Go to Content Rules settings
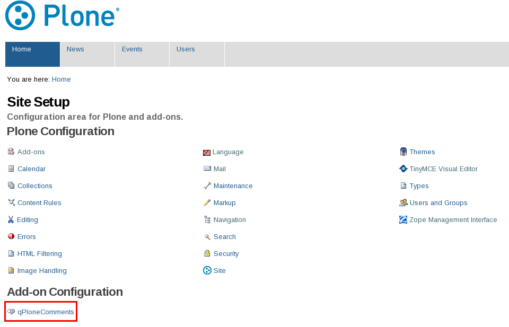The height and width of the screenshot is (327, 509). pyautogui.click(x=39, y=203)
